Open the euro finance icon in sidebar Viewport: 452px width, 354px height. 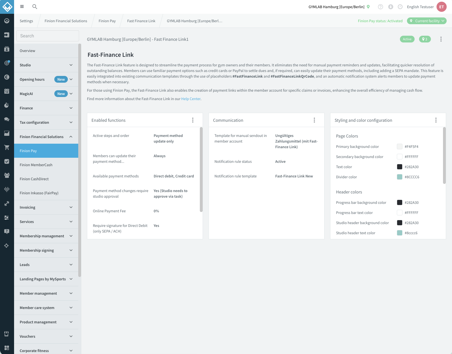tap(7, 77)
